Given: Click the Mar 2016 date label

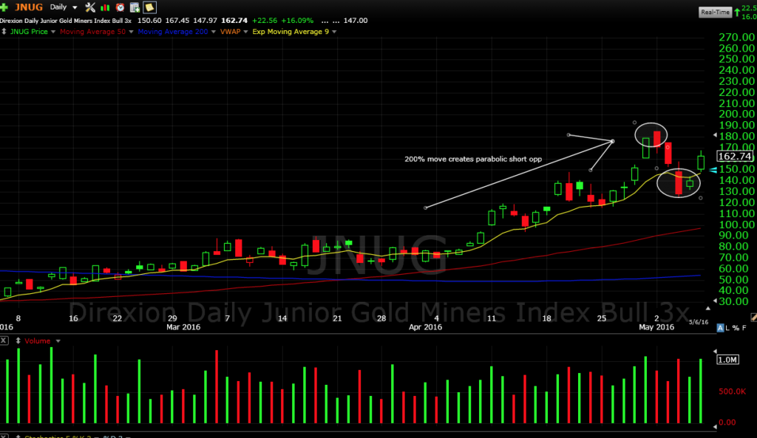Looking at the screenshot, I should (x=183, y=327).
